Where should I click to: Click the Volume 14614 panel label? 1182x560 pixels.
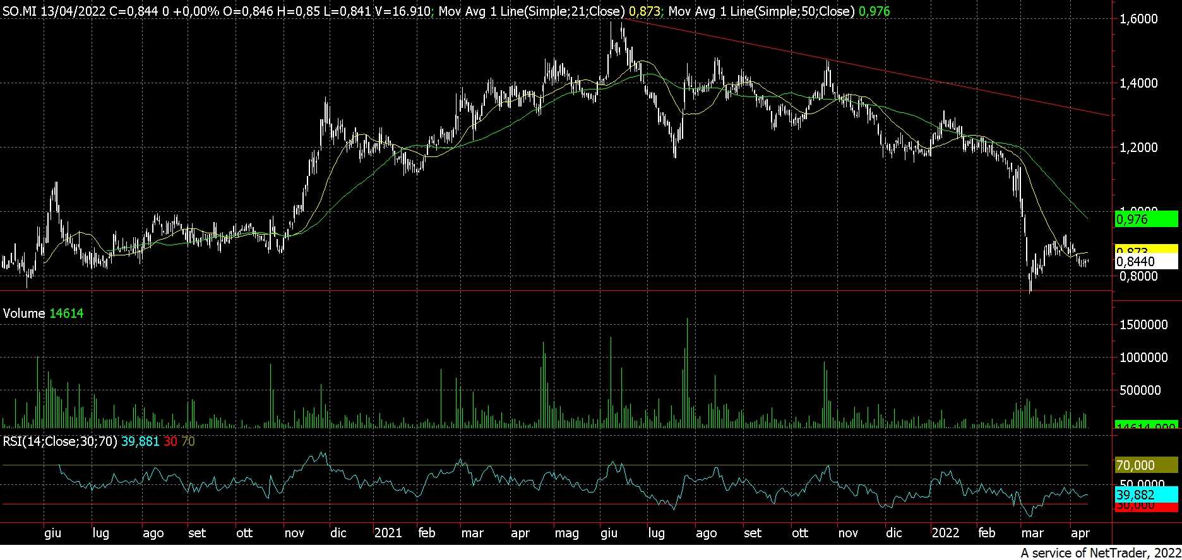[x=43, y=313]
